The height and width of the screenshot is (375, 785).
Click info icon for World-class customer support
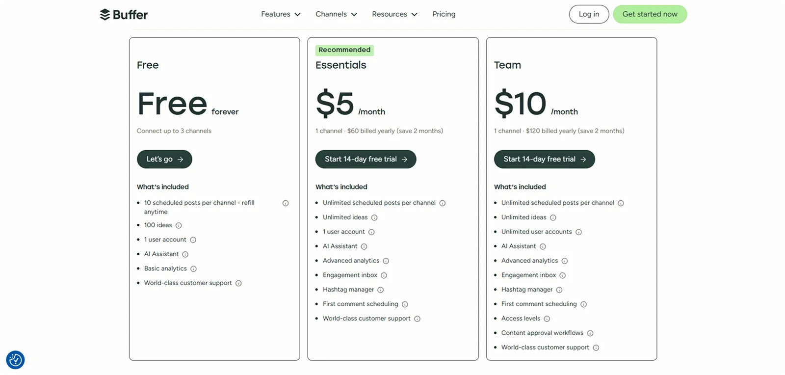coord(238,283)
